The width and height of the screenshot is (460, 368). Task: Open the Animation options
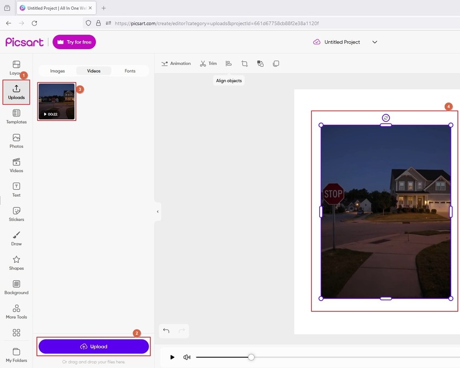point(176,63)
